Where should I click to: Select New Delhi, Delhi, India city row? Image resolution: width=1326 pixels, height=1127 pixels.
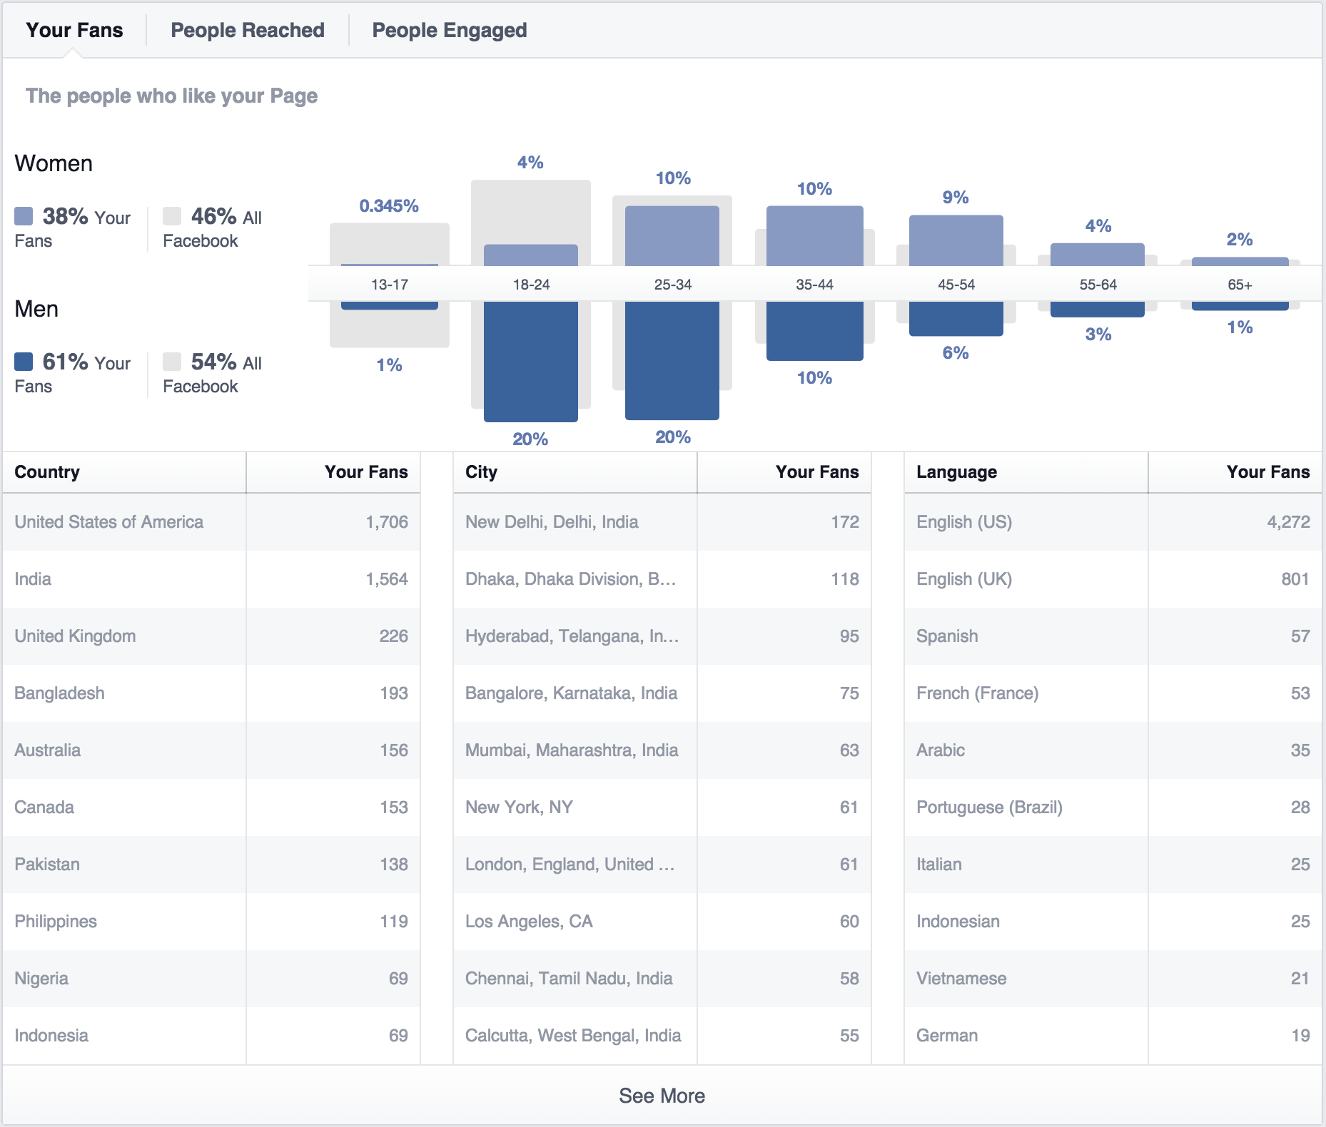(x=662, y=522)
